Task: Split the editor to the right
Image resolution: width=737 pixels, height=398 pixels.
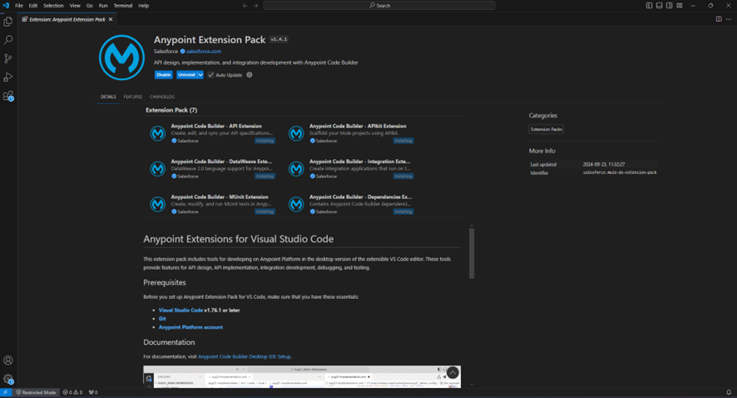Action: [x=719, y=19]
